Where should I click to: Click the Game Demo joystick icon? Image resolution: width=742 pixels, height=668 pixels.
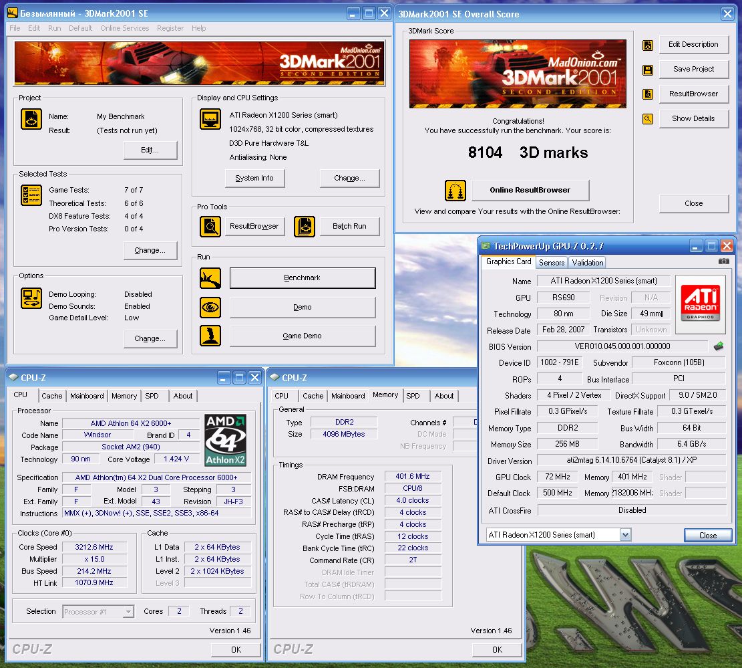pyautogui.click(x=210, y=336)
